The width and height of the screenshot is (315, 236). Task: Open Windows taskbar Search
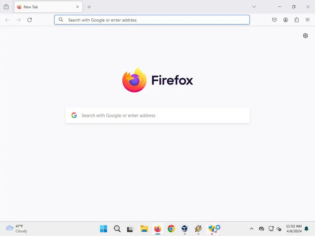point(117,229)
